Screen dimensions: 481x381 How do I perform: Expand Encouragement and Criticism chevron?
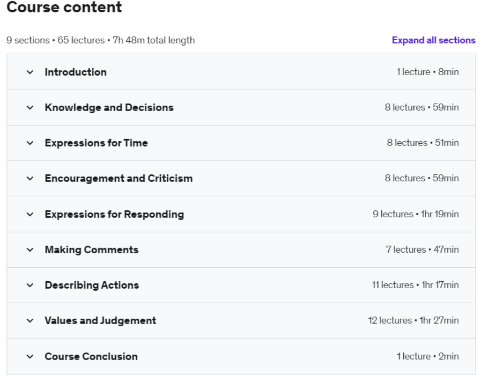coord(30,178)
